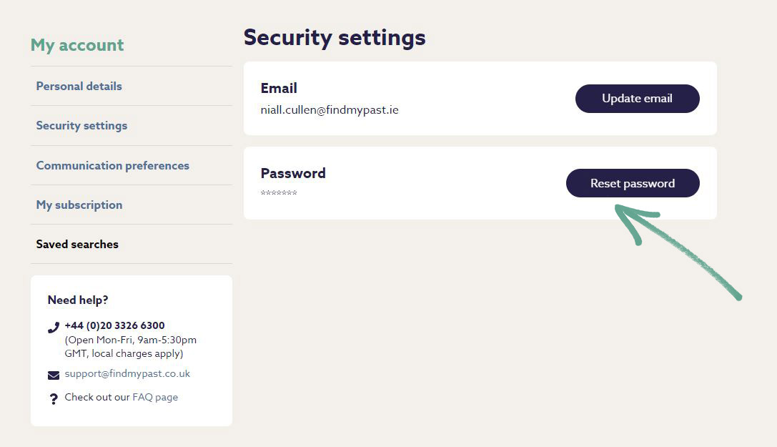Click the masked password asterisks
Screen dimensions: 777x447
pos(279,193)
